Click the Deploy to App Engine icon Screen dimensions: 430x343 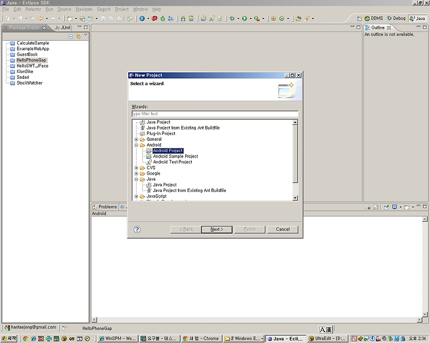[171, 18]
